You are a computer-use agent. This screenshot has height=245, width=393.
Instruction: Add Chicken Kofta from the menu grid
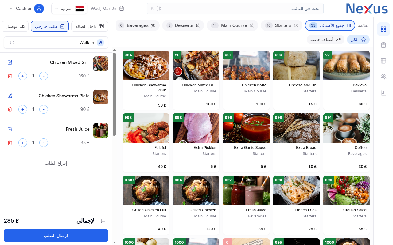[x=246, y=80]
